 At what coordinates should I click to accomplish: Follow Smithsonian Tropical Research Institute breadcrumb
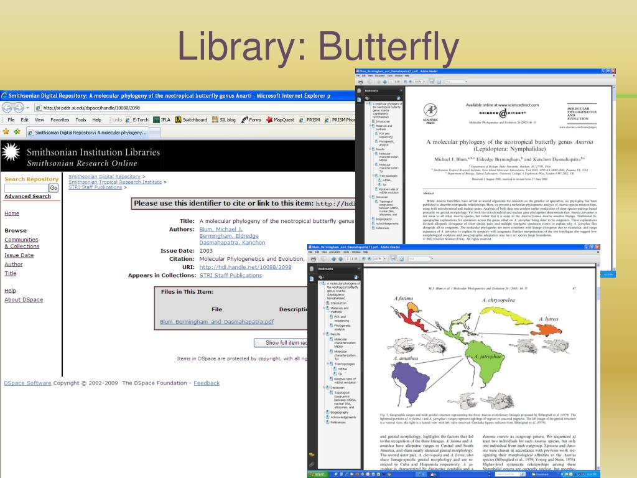(115, 182)
